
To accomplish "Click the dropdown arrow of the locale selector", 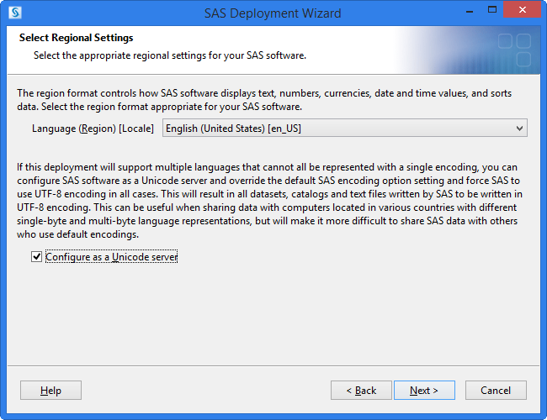I will (519, 129).
